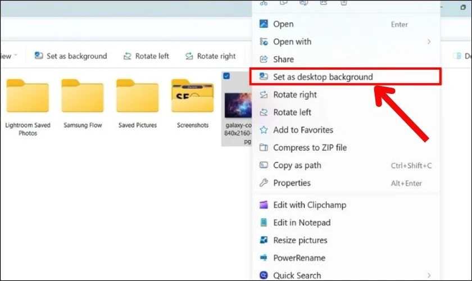Viewport: 472px width, 281px height.
Task: Click Set as background toolbar button
Action: point(70,56)
